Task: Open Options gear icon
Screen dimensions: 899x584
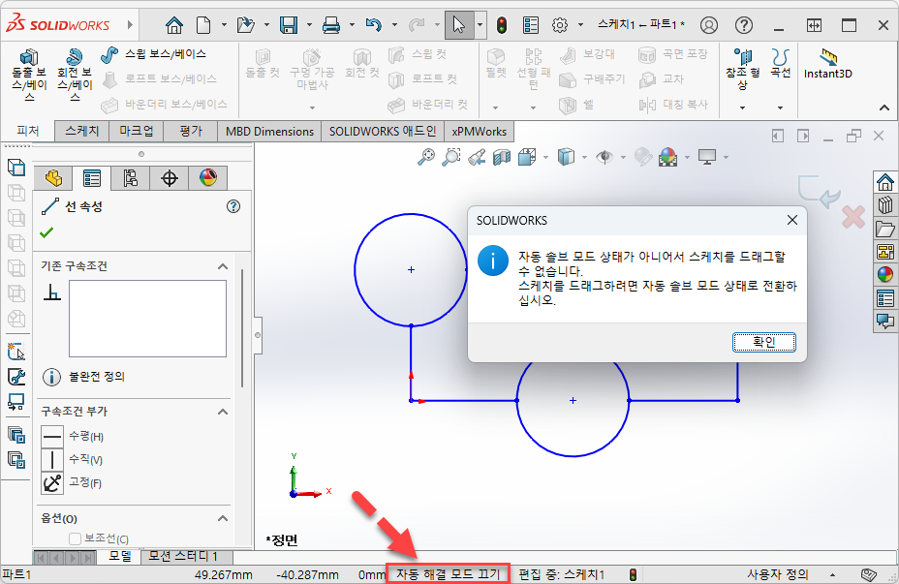Action: click(560, 25)
